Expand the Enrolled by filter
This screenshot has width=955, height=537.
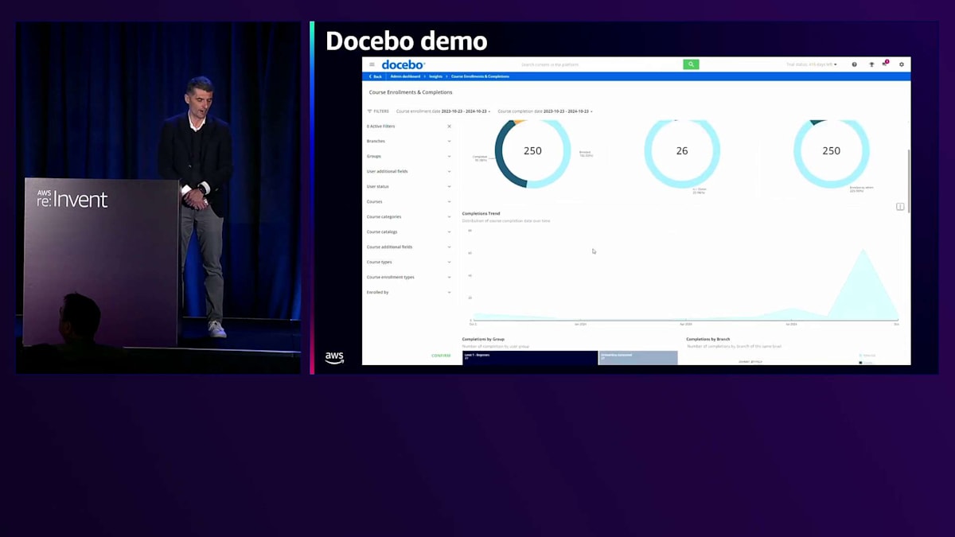pyautogui.click(x=408, y=293)
